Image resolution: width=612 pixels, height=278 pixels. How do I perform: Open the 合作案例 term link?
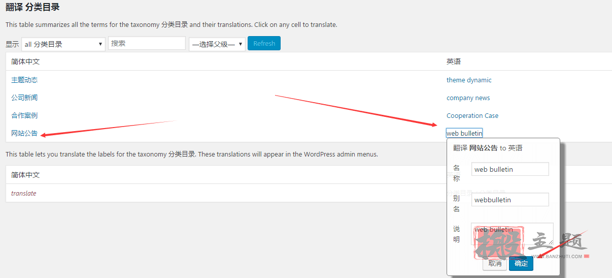tap(24, 115)
